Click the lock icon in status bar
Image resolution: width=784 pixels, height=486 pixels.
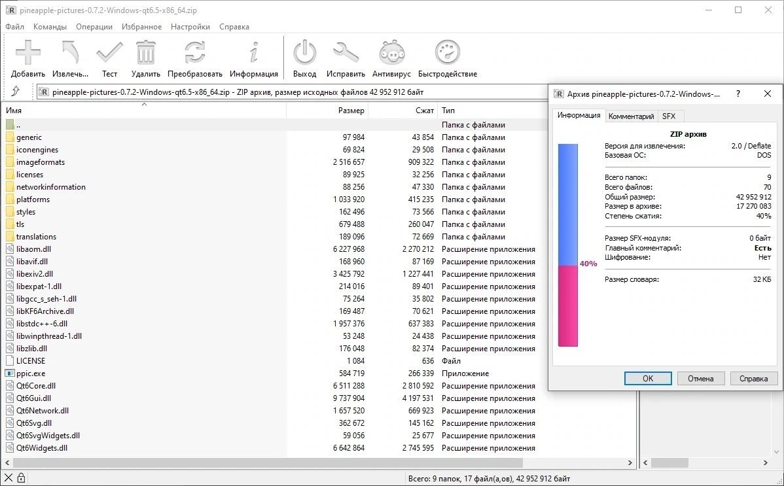[x=21, y=478]
